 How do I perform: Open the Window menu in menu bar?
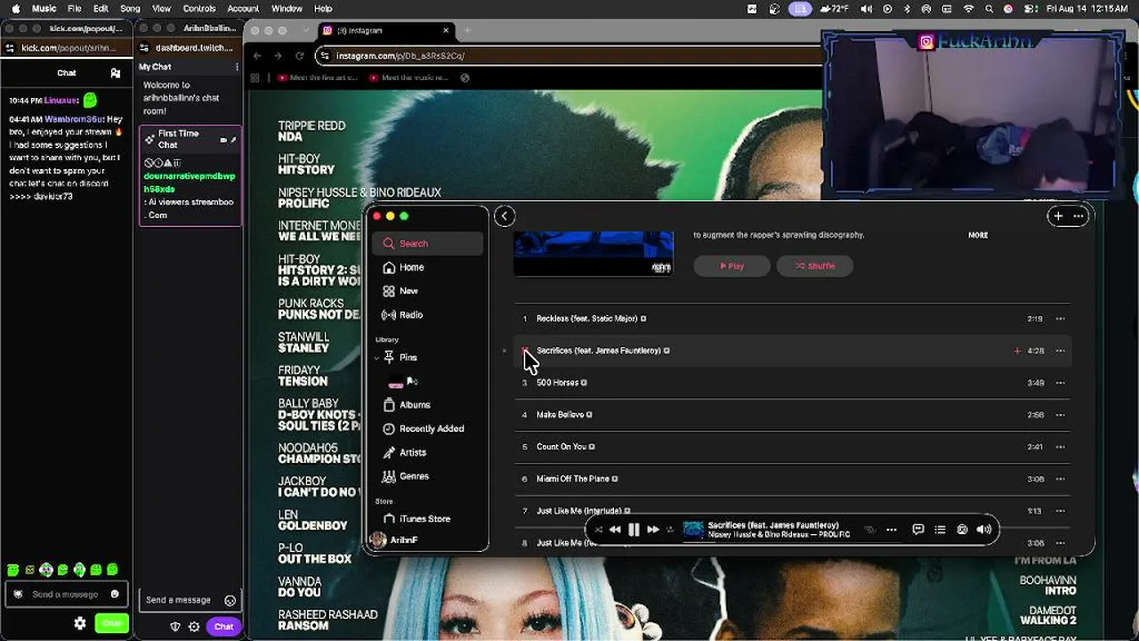click(x=287, y=9)
